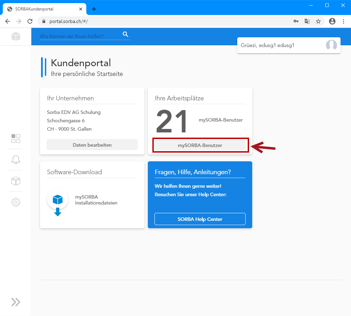Click the 'mySORBA-Benutzer' button
The width and height of the screenshot is (351, 316).
tap(200, 145)
